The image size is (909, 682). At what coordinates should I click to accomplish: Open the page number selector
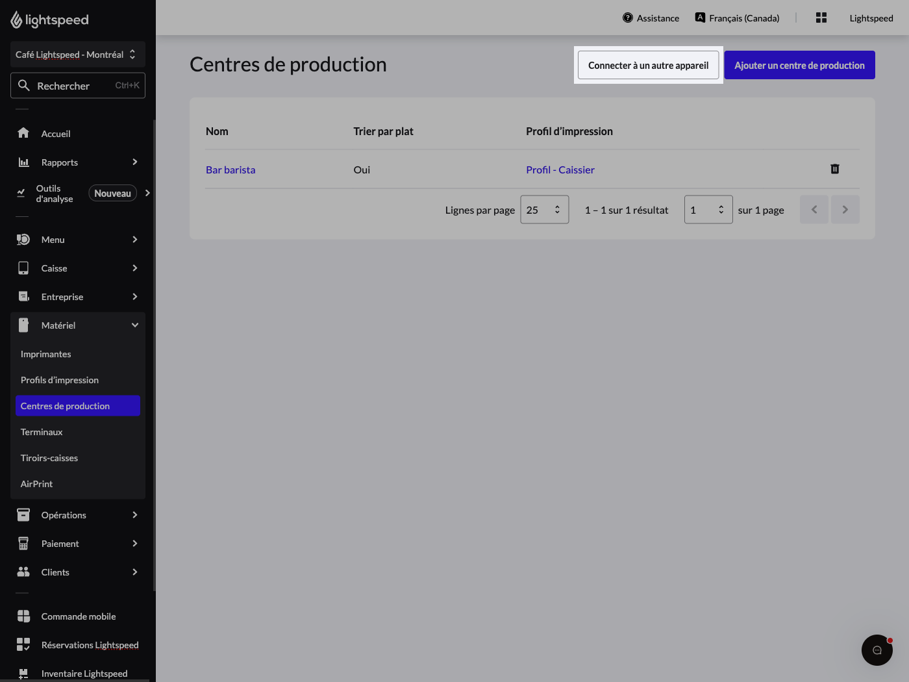click(x=708, y=210)
